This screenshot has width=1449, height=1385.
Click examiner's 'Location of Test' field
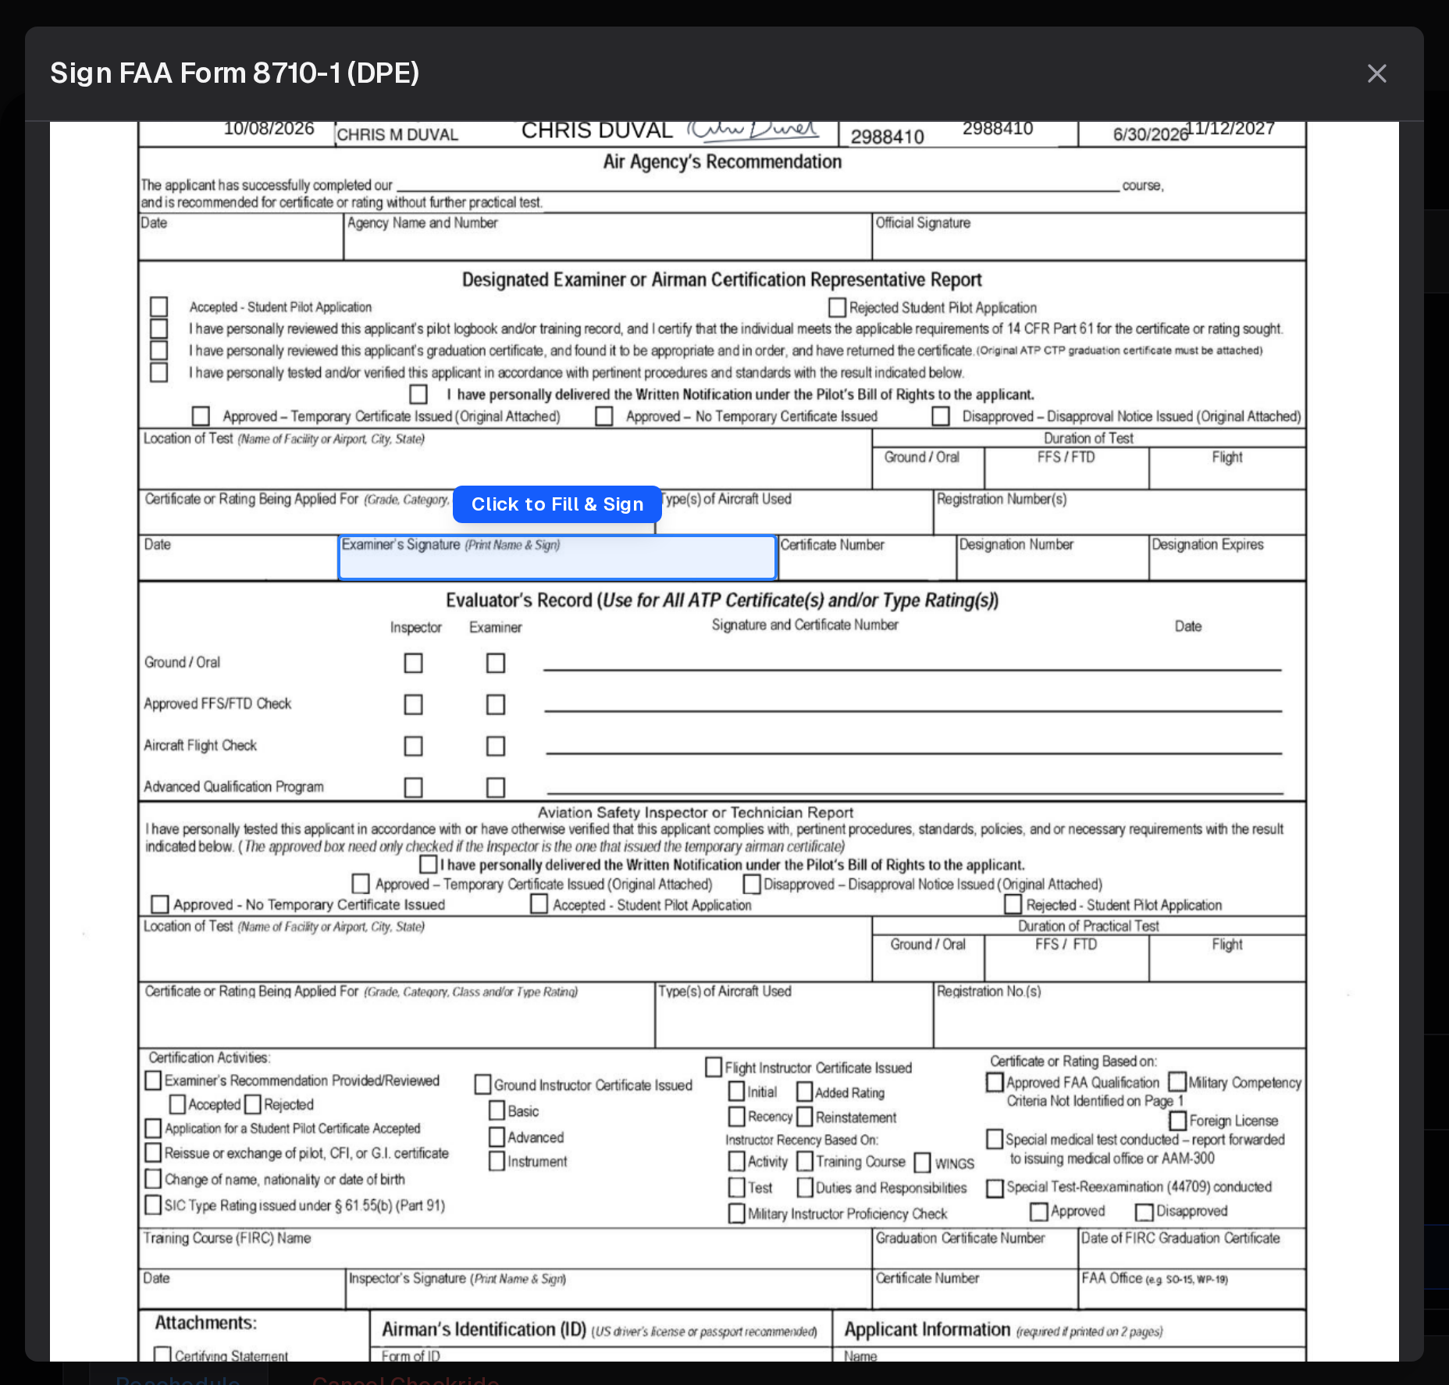(505, 459)
